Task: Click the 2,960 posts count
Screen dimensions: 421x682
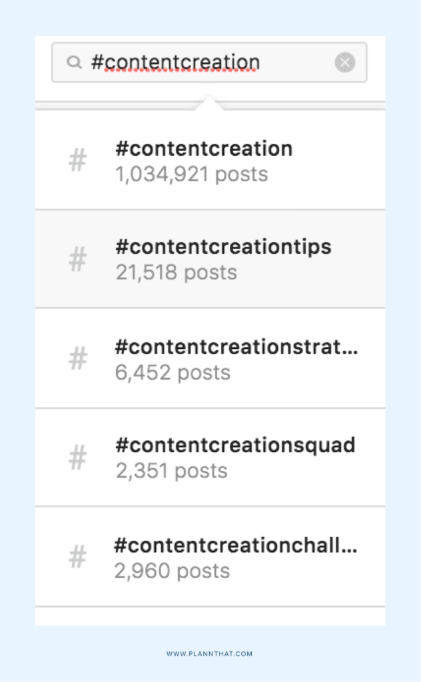Action: [x=172, y=571]
